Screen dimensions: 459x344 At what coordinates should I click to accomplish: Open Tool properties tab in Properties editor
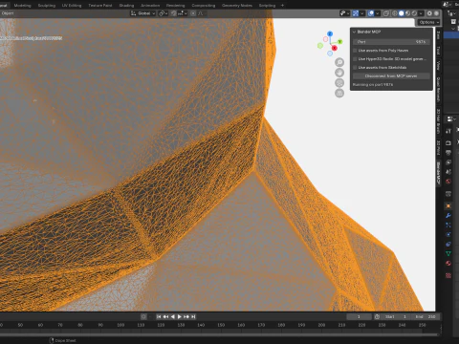448,131
